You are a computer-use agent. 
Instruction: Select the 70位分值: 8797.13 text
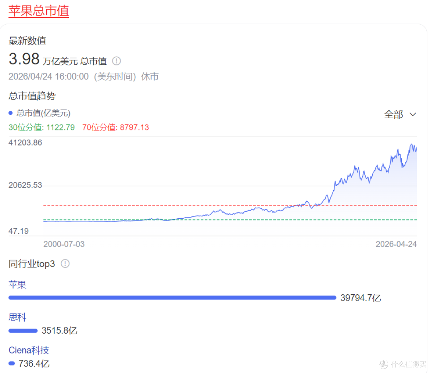point(115,127)
